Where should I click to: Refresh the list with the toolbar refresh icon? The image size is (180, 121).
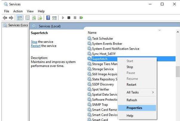(x=34, y=18)
